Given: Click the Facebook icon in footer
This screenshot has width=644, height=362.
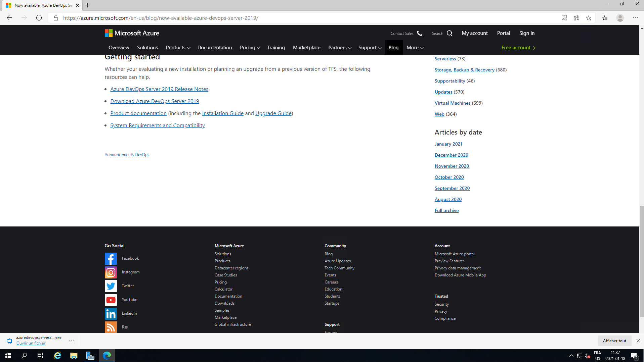Looking at the screenshot, I should [x=111, y=259].
